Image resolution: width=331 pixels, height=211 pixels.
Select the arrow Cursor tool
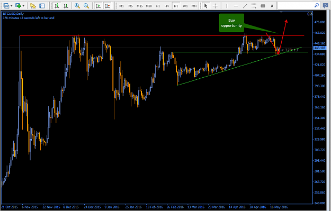click(x=206, y=6)
